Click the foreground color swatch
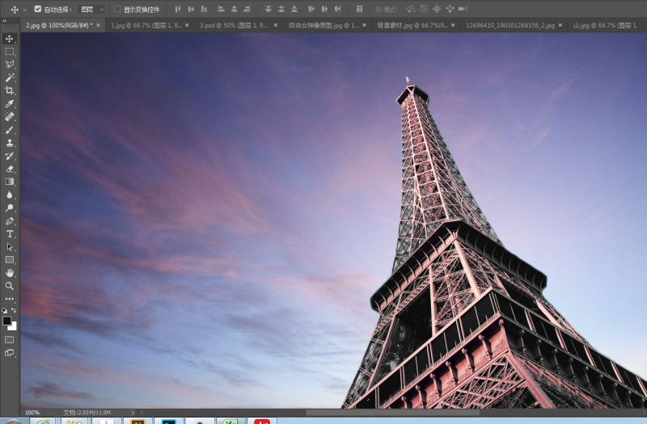This screenshot has width=647, height=424. tap(7, 321)
